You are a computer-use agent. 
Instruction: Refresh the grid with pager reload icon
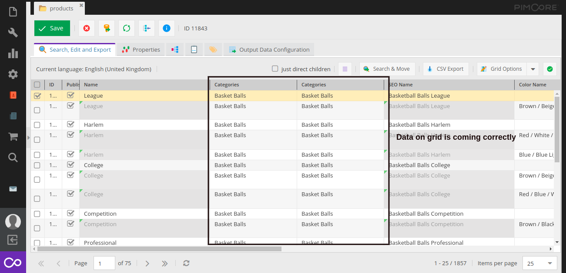pyautogui.click(x=186, y=263)
